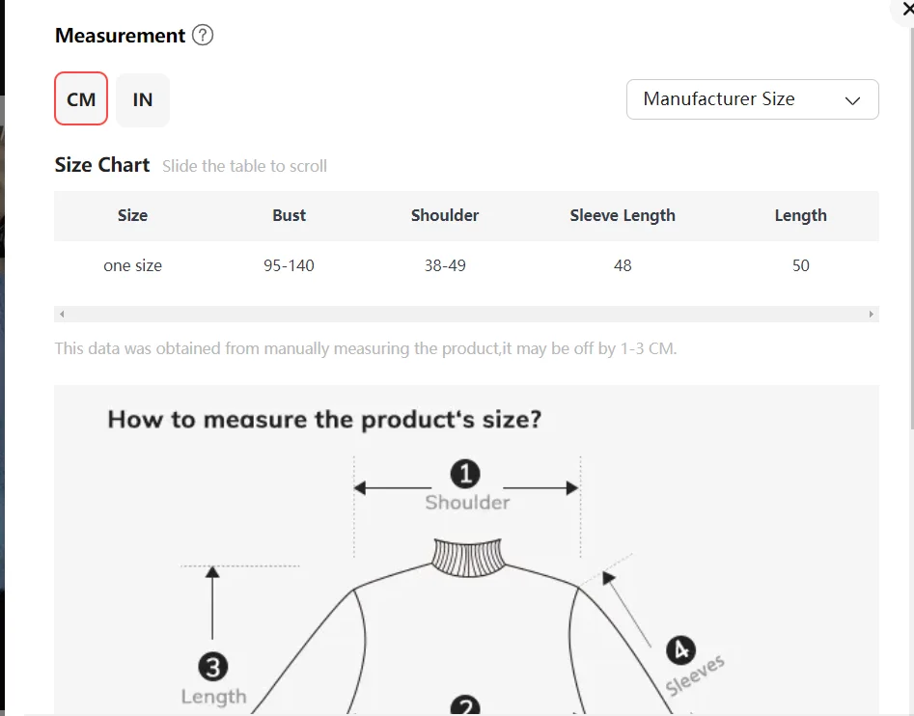Select the "one size" row cell
Image resolution: width=914 pixels, height=716 pixels.
pos(132,265)
